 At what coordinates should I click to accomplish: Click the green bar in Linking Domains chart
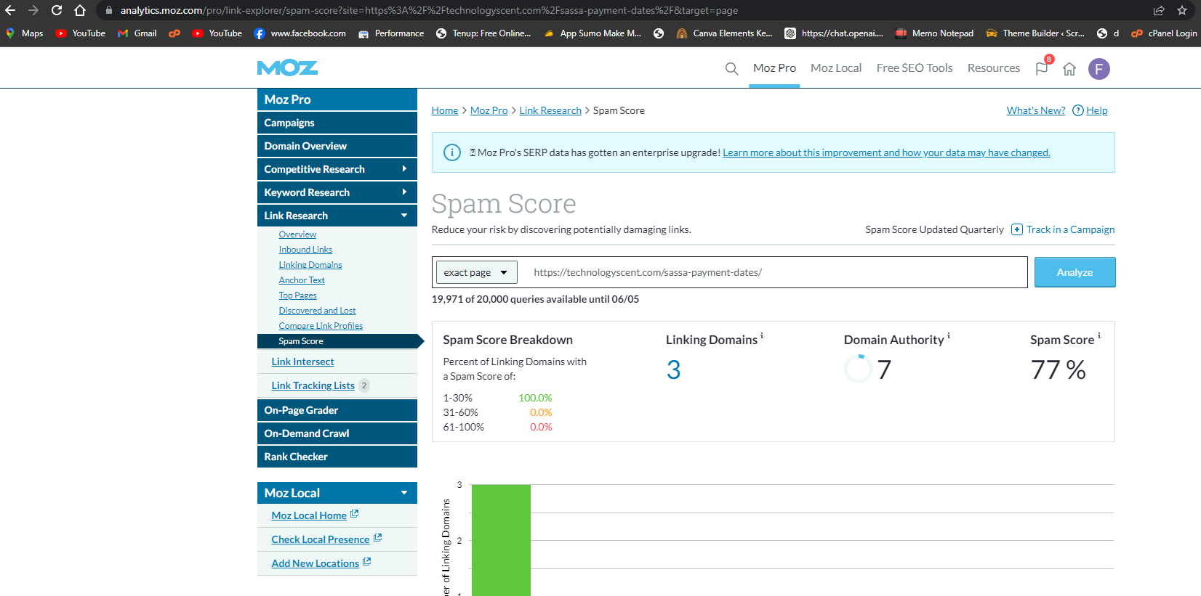tap(501, 540)
